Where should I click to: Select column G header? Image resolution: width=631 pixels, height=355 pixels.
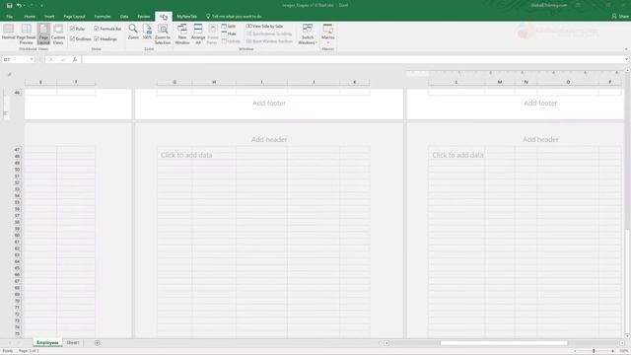(175, 82)
